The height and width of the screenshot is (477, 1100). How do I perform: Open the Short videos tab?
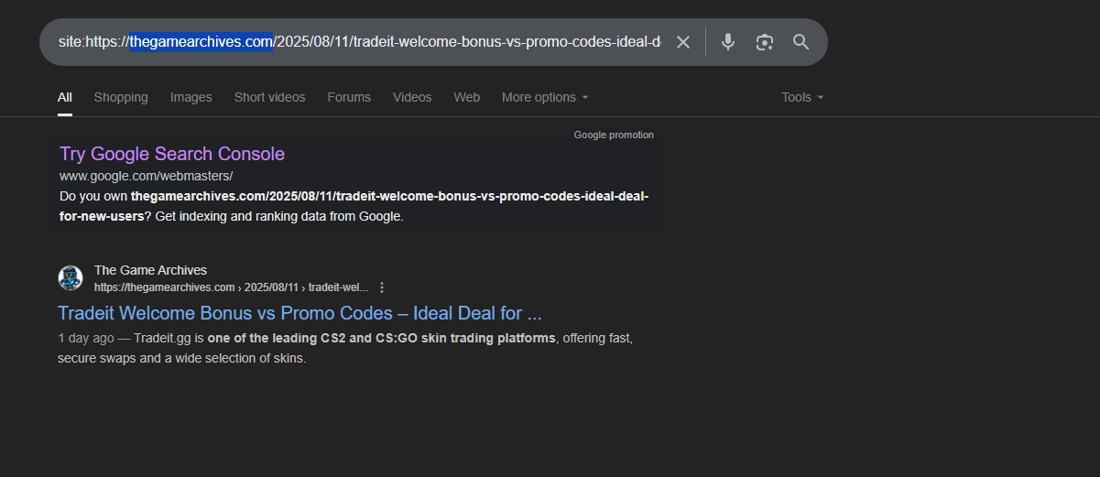[x=269, y=97]
